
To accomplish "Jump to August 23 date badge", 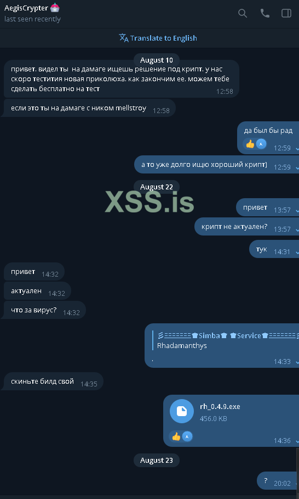I will coord(157,460).
